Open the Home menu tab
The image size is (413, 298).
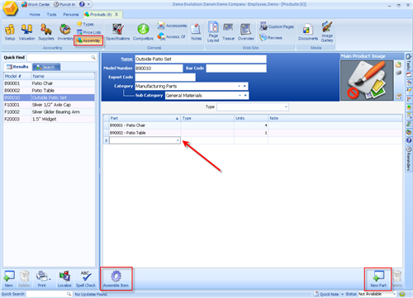[x=35, y=15]
